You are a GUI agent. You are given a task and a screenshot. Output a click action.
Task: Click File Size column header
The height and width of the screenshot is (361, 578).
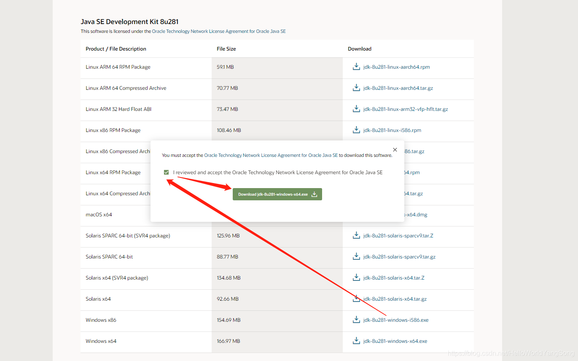click(226, 49)
